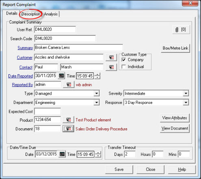Open the Date Reported calendar picker
Screen dimensions: 201x179
pos(61,75)
